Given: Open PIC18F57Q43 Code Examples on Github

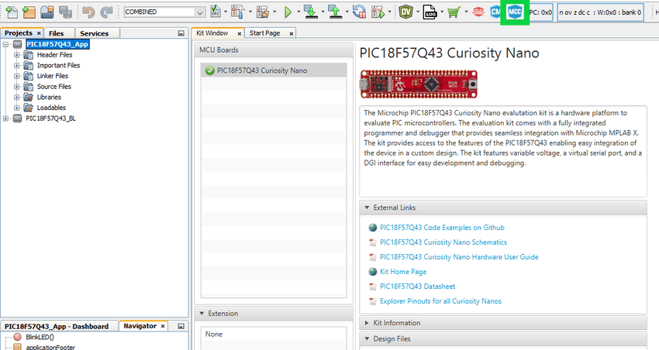Looking at the screenshot, I should pos(441,228).
